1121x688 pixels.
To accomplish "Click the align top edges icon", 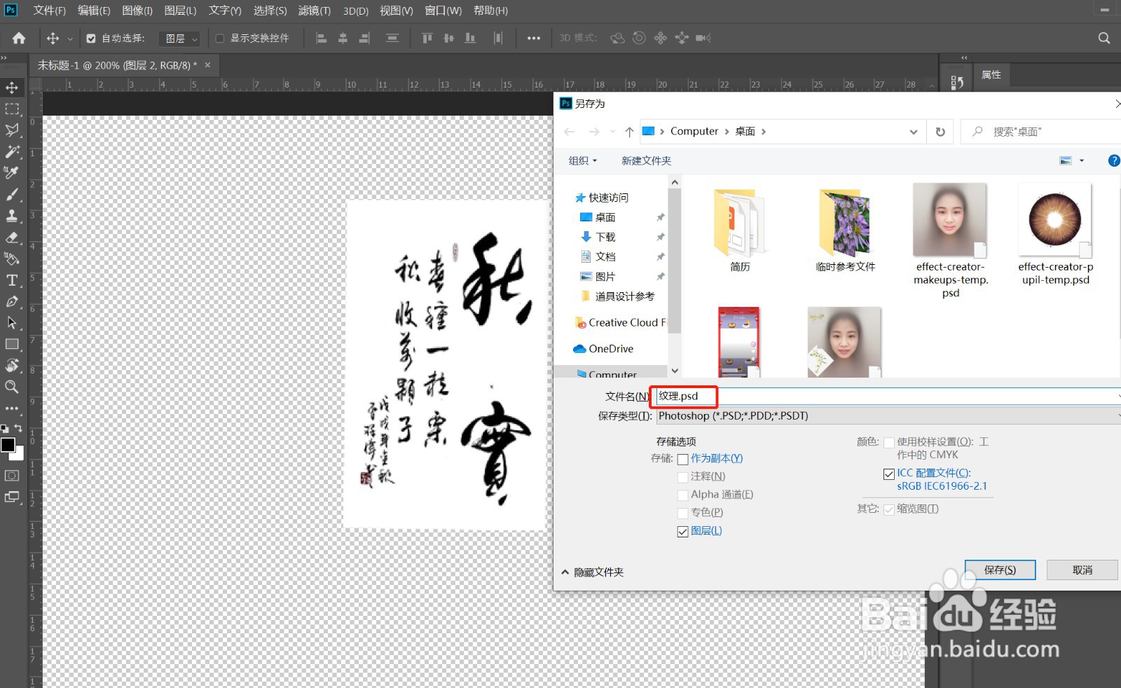I will pos(427,38).
